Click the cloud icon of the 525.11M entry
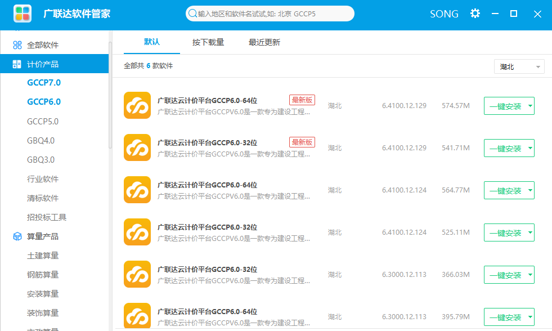Image resolution: width=552 pixels, height=331 pixels. click(x=137, y=232)
